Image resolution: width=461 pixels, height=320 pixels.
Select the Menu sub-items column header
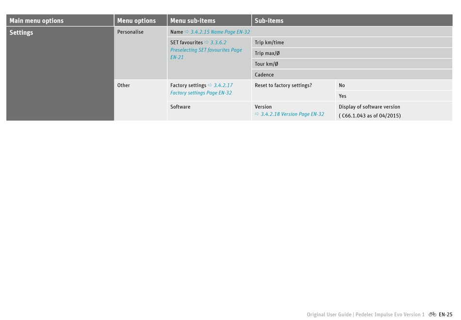209,20
